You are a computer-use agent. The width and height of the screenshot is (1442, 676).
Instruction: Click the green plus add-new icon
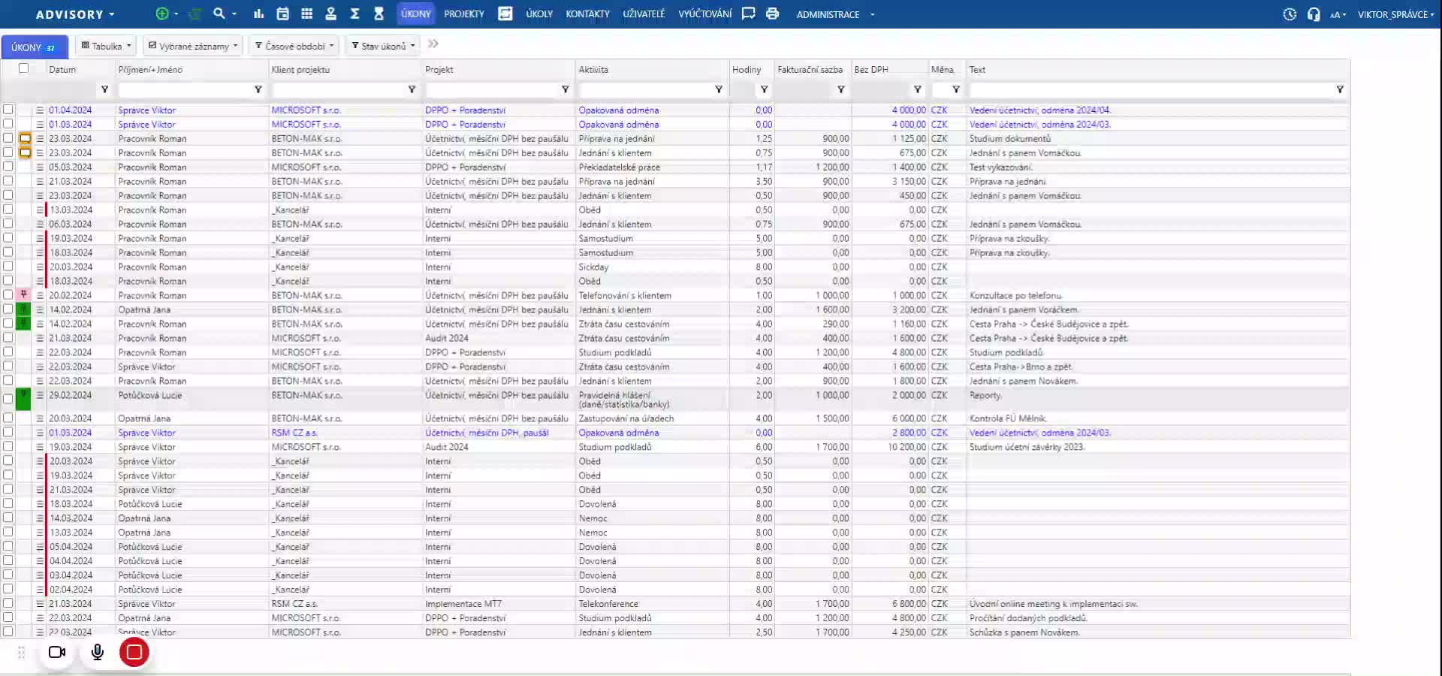tap(162, 14)
